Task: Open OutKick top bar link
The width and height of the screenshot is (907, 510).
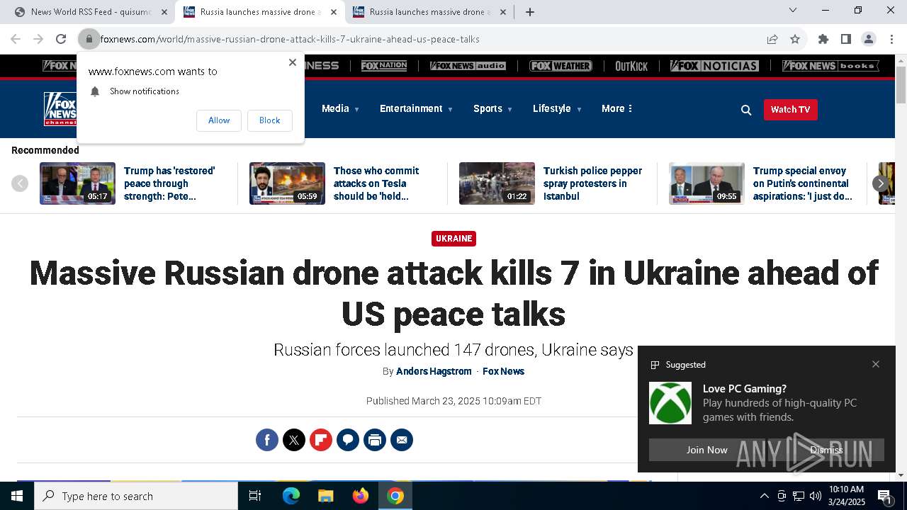Action: [x=631, y=66]
